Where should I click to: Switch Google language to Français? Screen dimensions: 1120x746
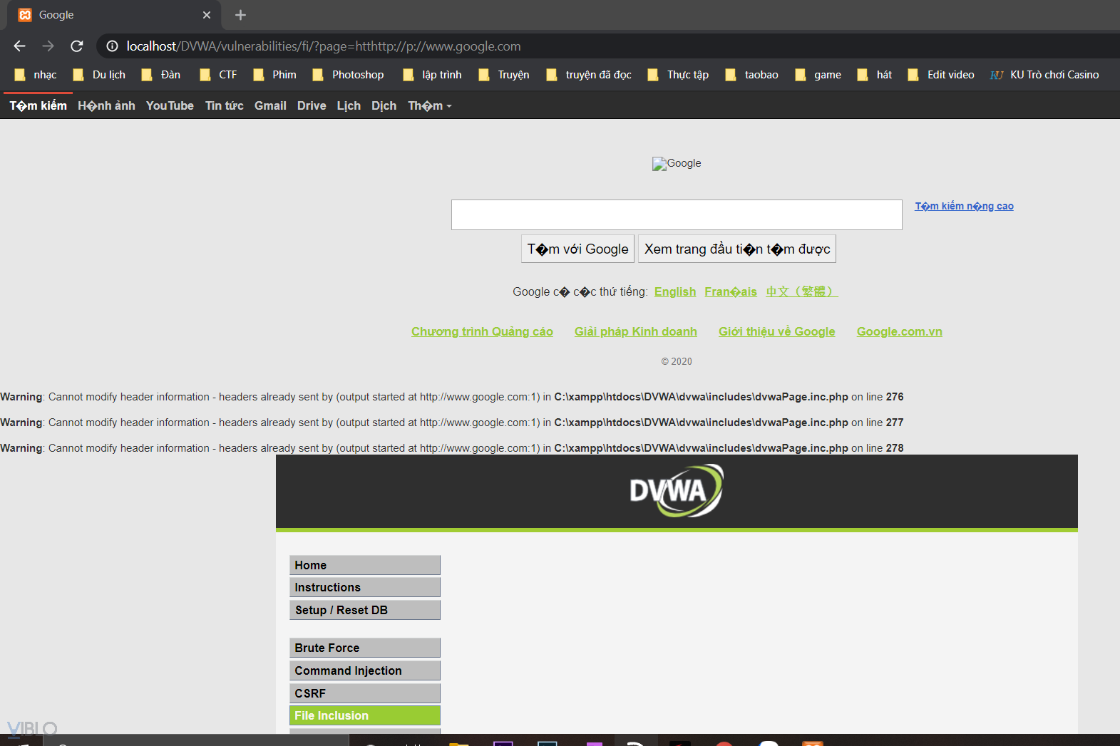(731, 291)
